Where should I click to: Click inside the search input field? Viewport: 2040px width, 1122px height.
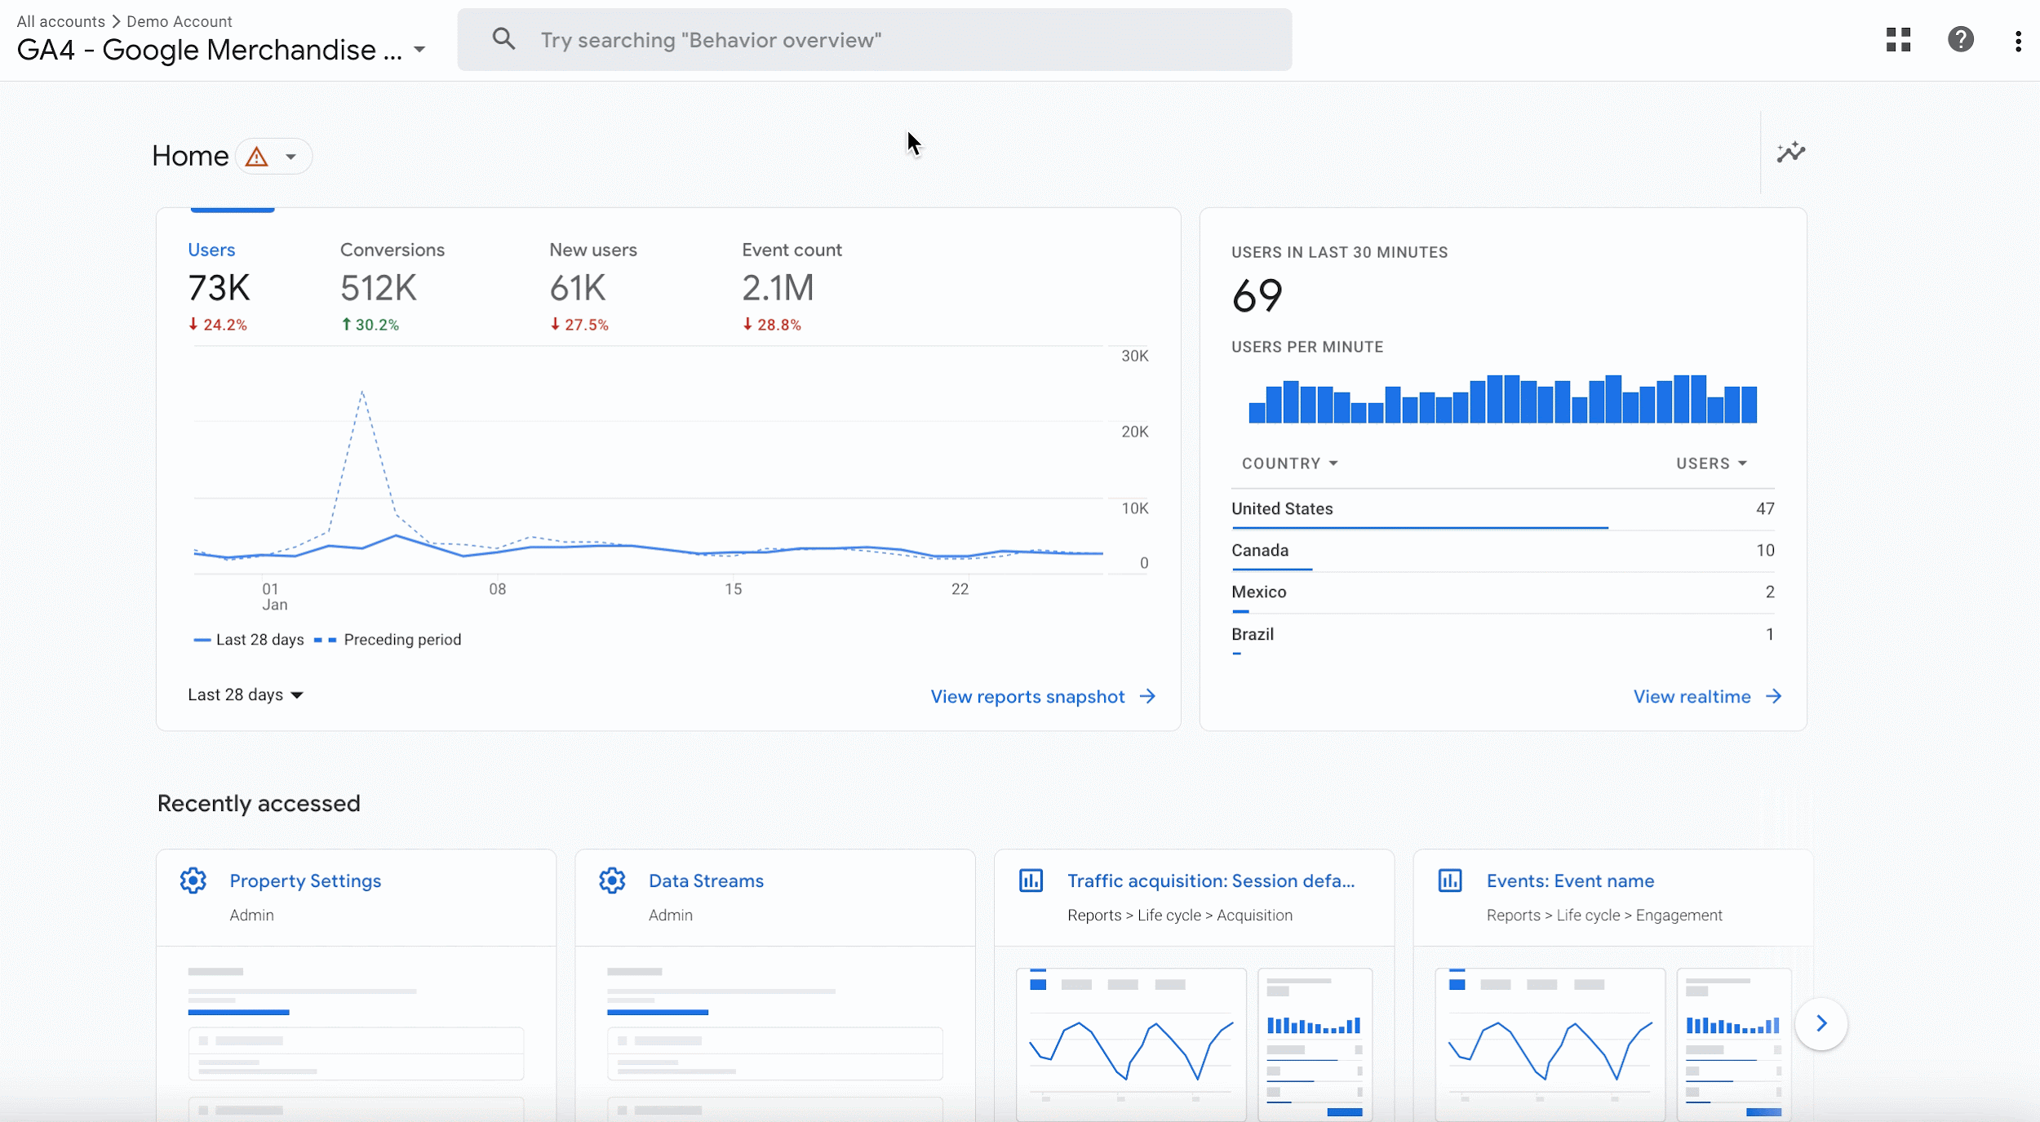tap(873, 39)
